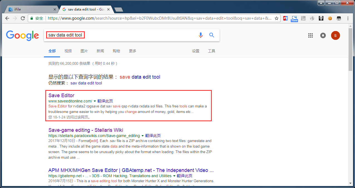This screenshot has width=355, height=188.
Task: Open the account avatar S
Action: (335, 35)
